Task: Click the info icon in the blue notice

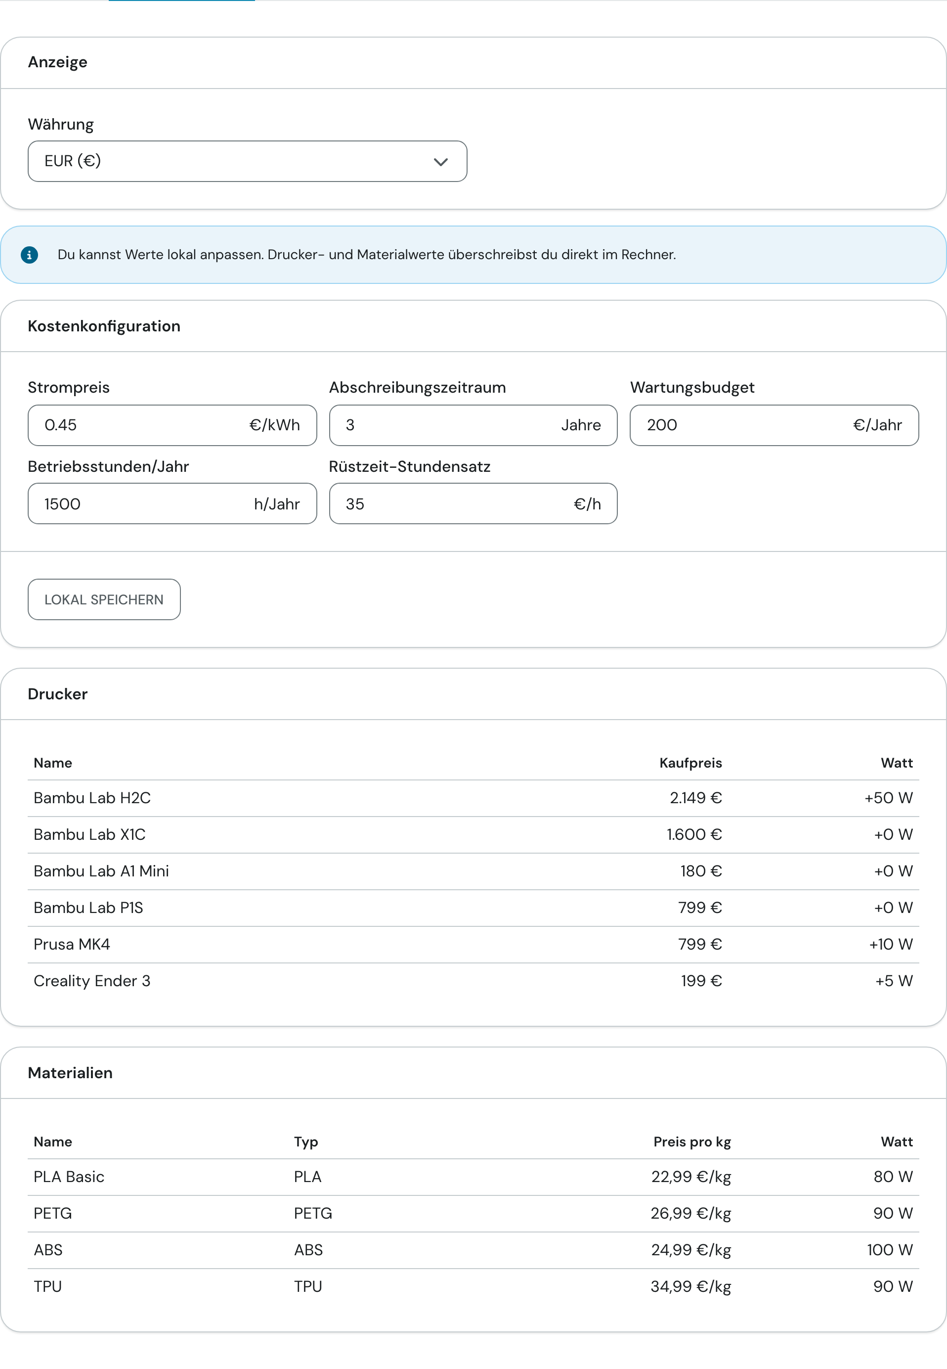Action: tap(29, 255)
